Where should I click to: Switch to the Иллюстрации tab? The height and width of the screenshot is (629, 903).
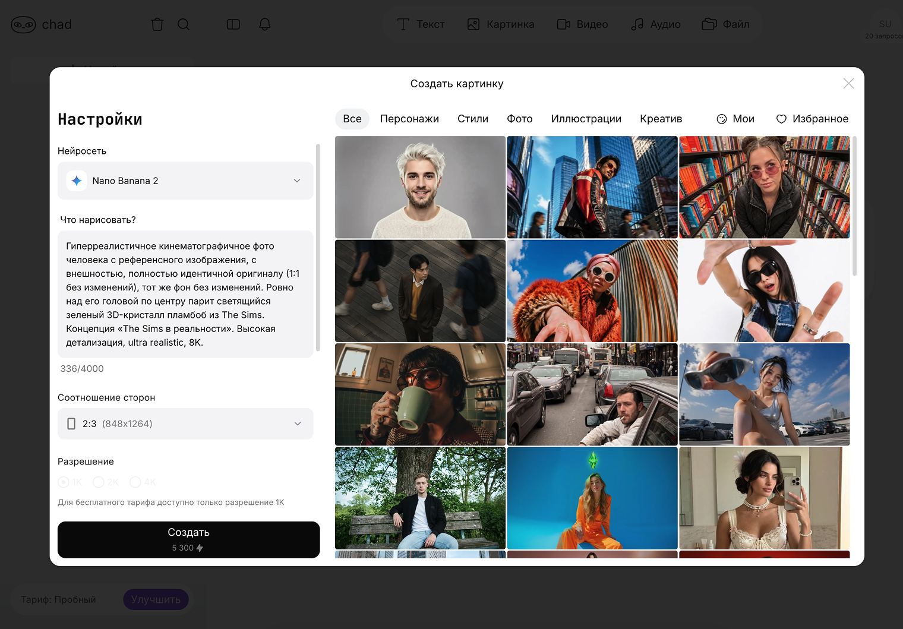pos(586,119)
